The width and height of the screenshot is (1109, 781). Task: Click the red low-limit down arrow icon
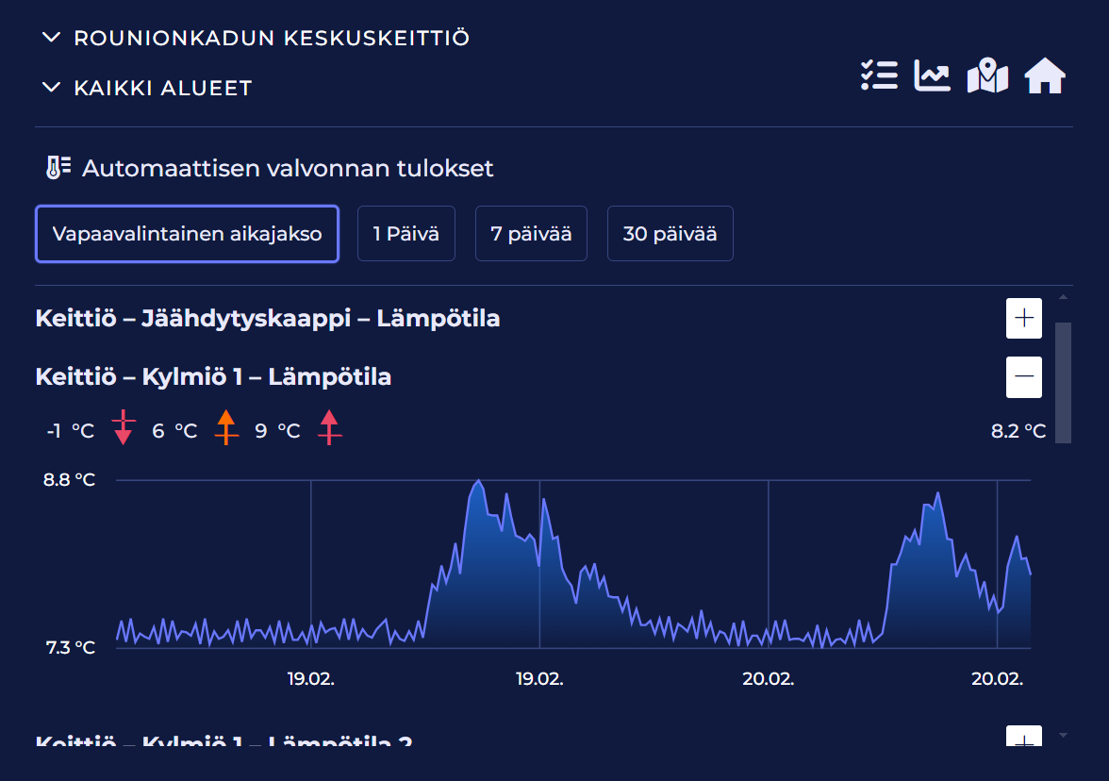tap(124, 427)
